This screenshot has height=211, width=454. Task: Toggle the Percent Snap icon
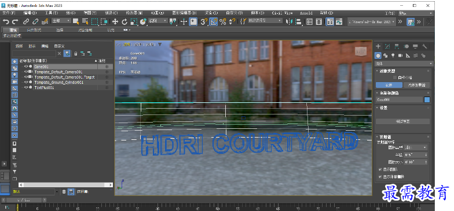[x=222, y=21]
